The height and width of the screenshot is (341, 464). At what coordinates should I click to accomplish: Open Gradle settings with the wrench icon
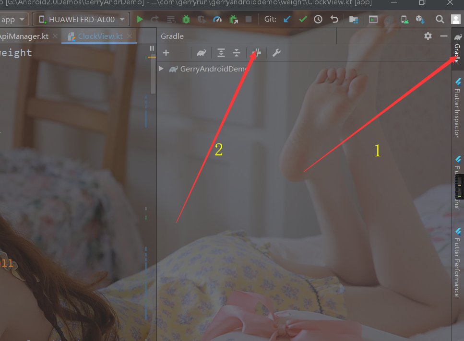(x=276, y=53)
